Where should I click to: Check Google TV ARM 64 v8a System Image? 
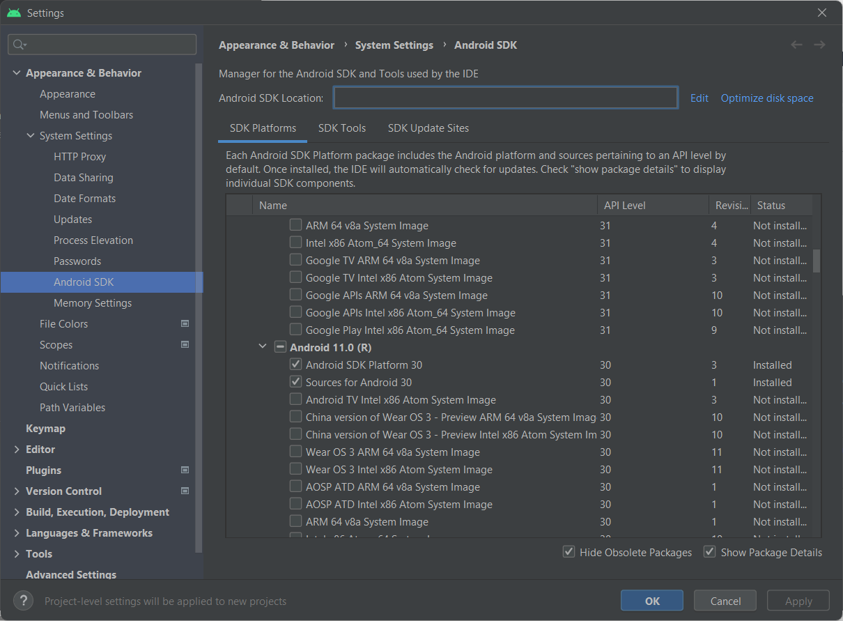click(x=296, y=260)
